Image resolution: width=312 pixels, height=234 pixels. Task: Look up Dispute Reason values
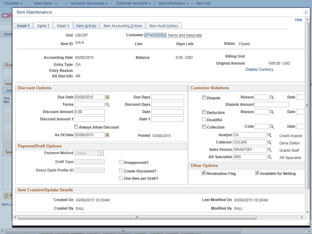pyautogui.click(x=273, y=97)
